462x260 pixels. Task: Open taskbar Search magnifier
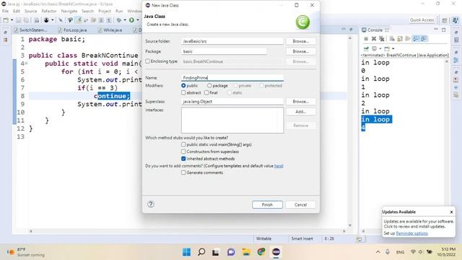[201, 252]
